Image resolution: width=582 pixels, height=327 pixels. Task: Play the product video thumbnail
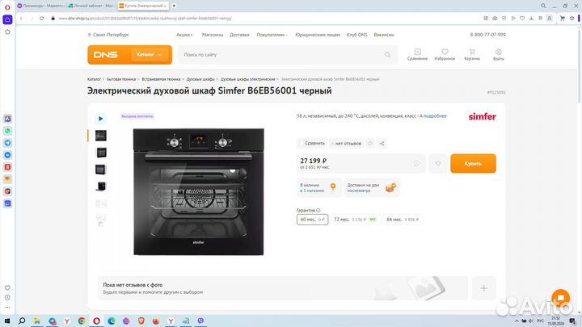(x=100, y=119)
